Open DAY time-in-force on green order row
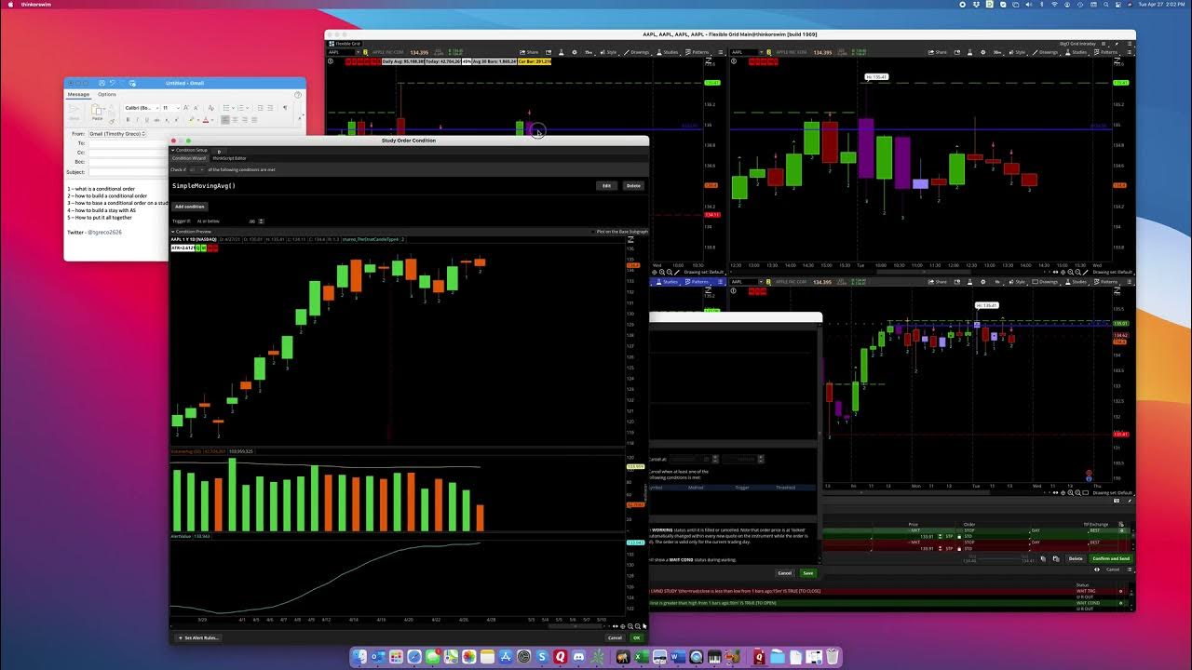 tap(1036, 530)
